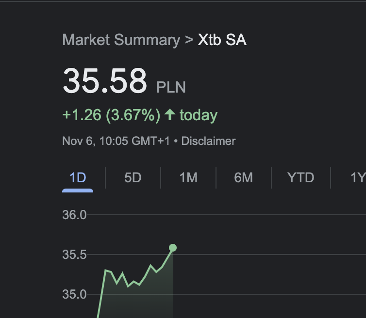The height and width of the screenshot is (318, 366).
Task: Select the 1D time range tab
Action: click(78, 178)
